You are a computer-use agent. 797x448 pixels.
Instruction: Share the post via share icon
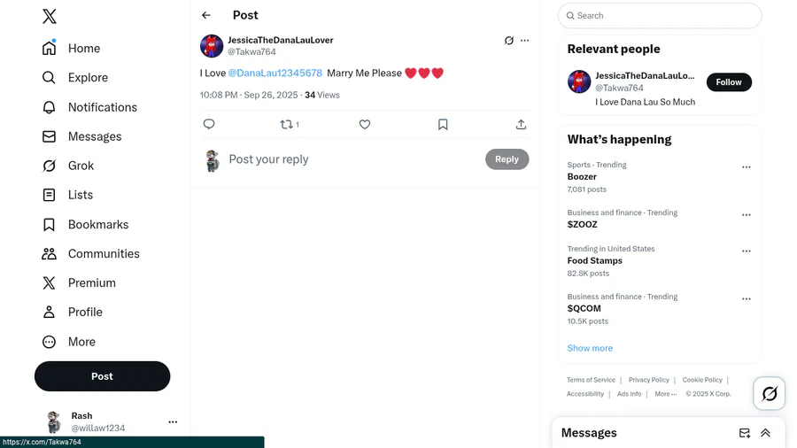click(521, 125)
